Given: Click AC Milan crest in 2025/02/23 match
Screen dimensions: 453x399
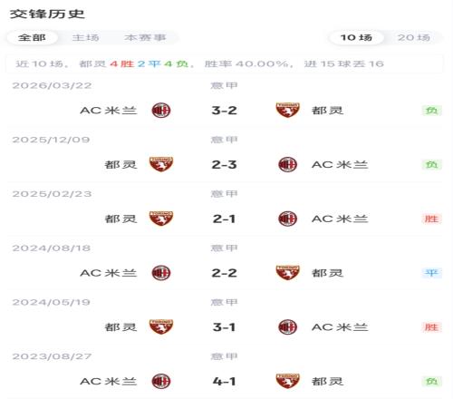Looking at the screenshot, I should (x=287, y=219).
